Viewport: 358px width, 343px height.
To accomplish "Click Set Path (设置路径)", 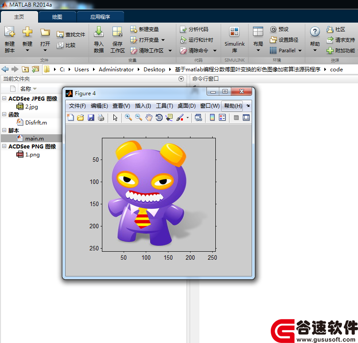I will click(284, 40).
